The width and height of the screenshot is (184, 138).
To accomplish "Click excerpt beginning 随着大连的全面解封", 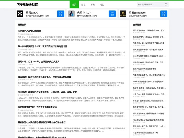I will pyautogui.click(x=72, y=114).
